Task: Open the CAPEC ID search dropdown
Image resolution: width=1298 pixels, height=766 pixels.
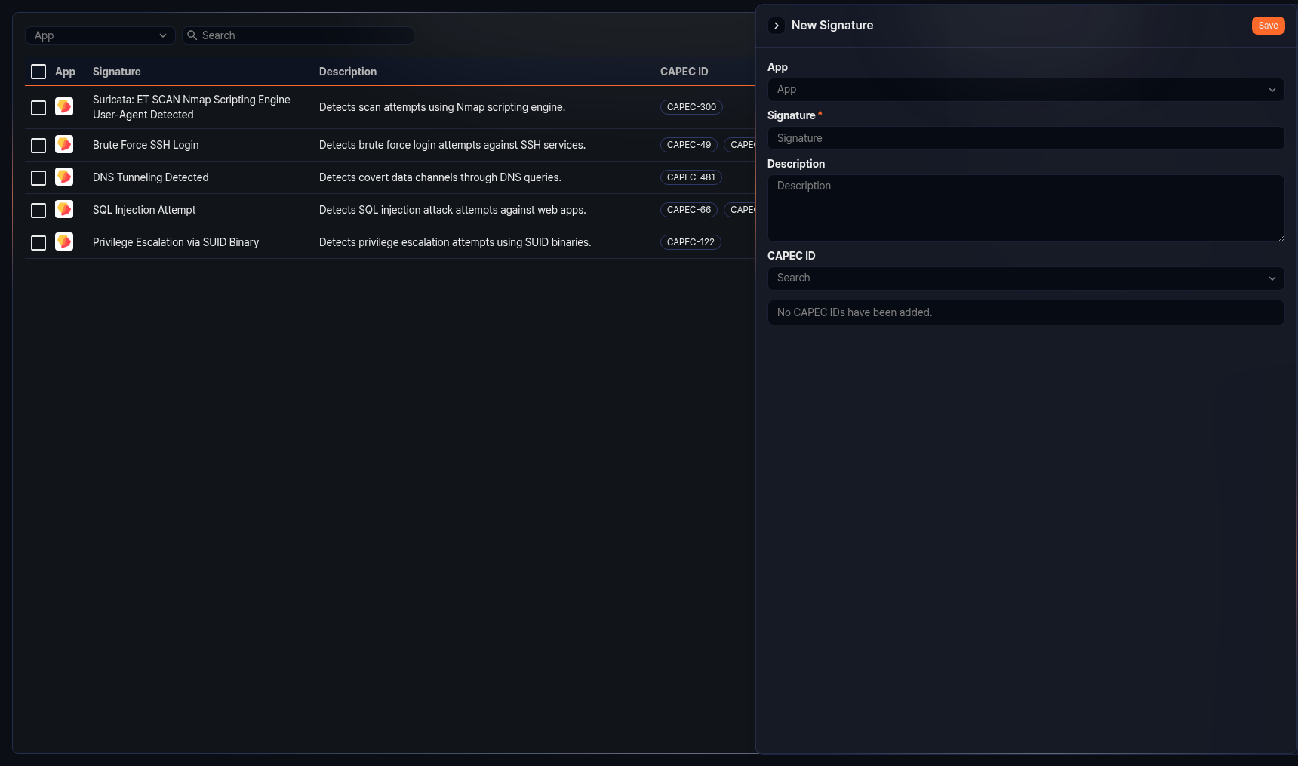Action: click(x=1026, y=278)
